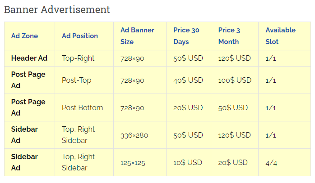
Task: Click the Price 30 Days header
Action: (x=186, y=36)
